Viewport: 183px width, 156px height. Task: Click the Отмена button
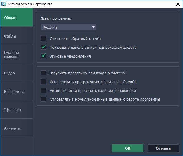[163, 148]
